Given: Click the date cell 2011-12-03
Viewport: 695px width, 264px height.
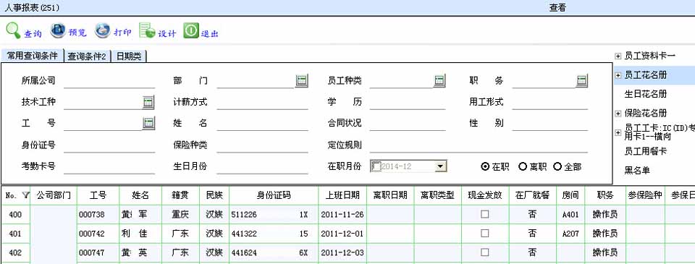Looking at the screenshot, I should [x=342, y=252].
